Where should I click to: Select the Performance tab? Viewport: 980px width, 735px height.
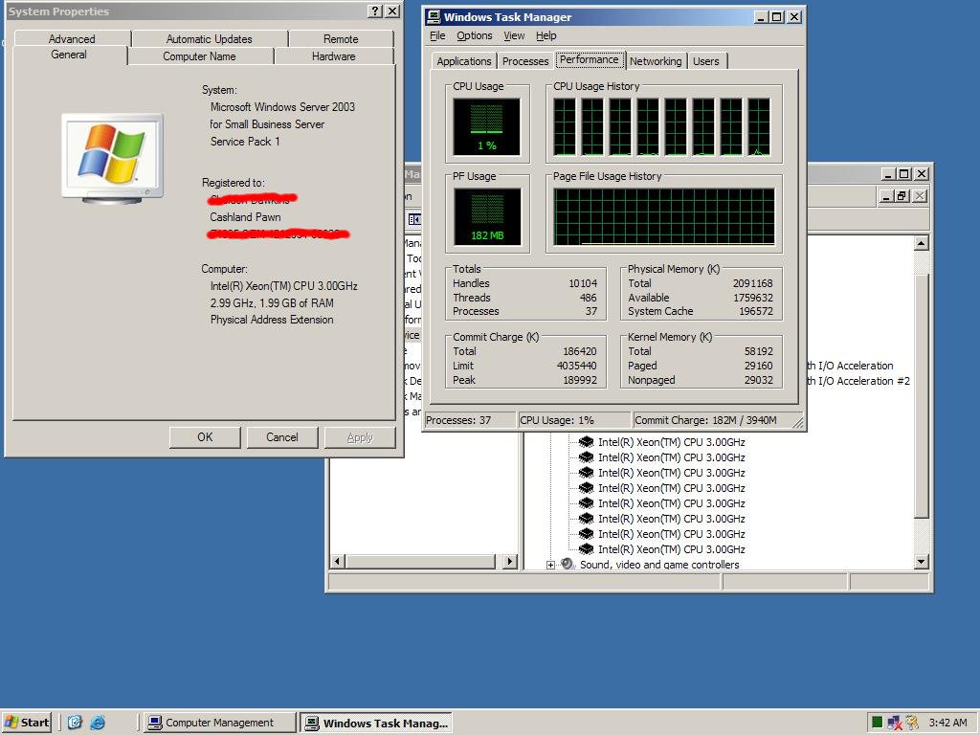point(590,59)
